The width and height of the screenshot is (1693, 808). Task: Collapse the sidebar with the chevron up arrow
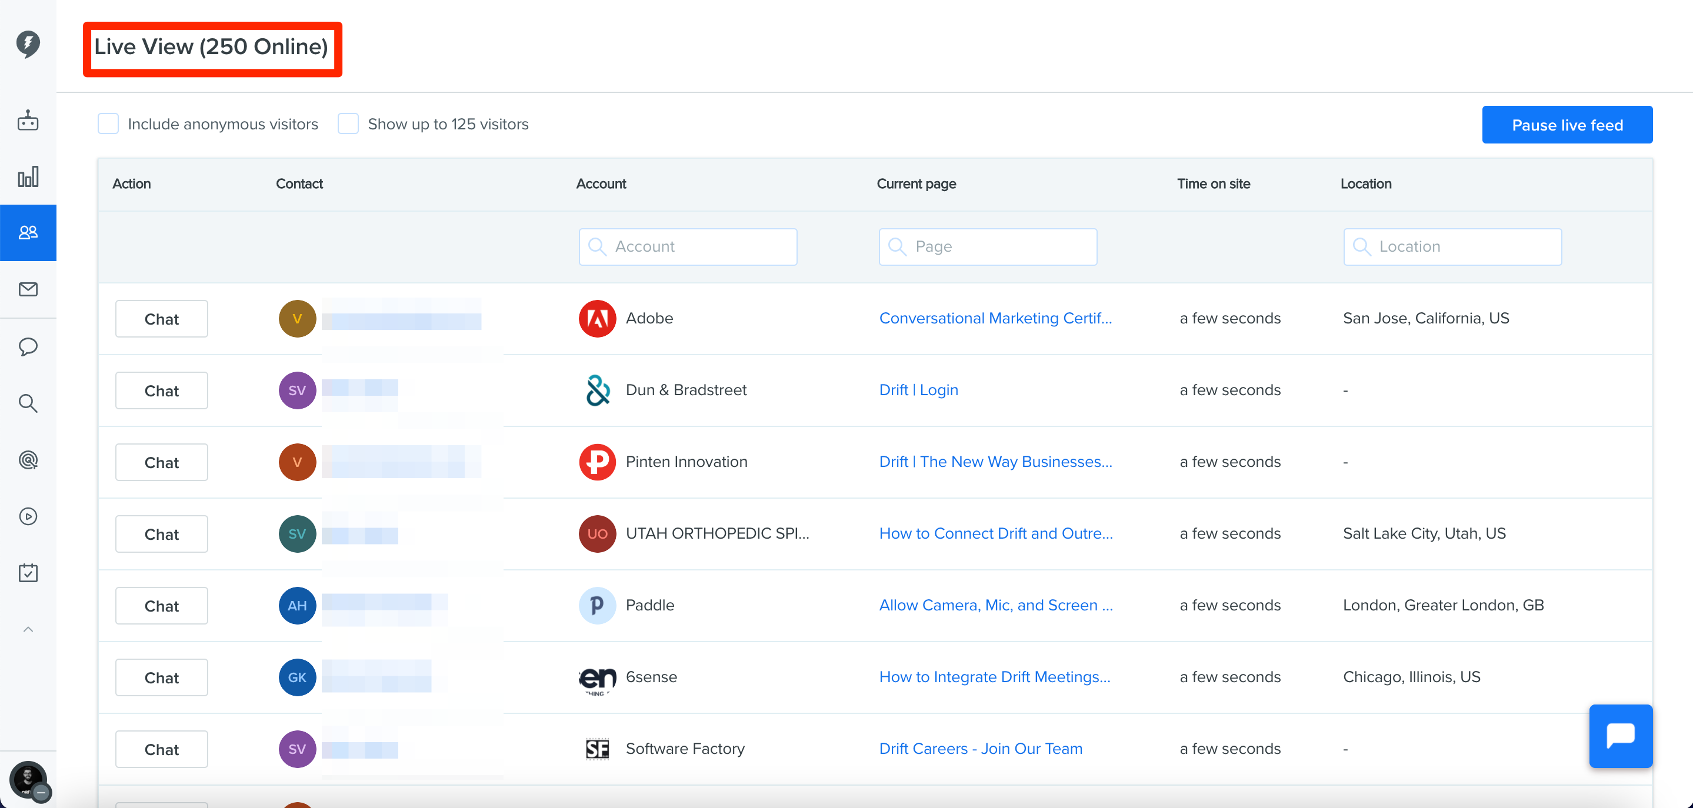coord(28,629)
